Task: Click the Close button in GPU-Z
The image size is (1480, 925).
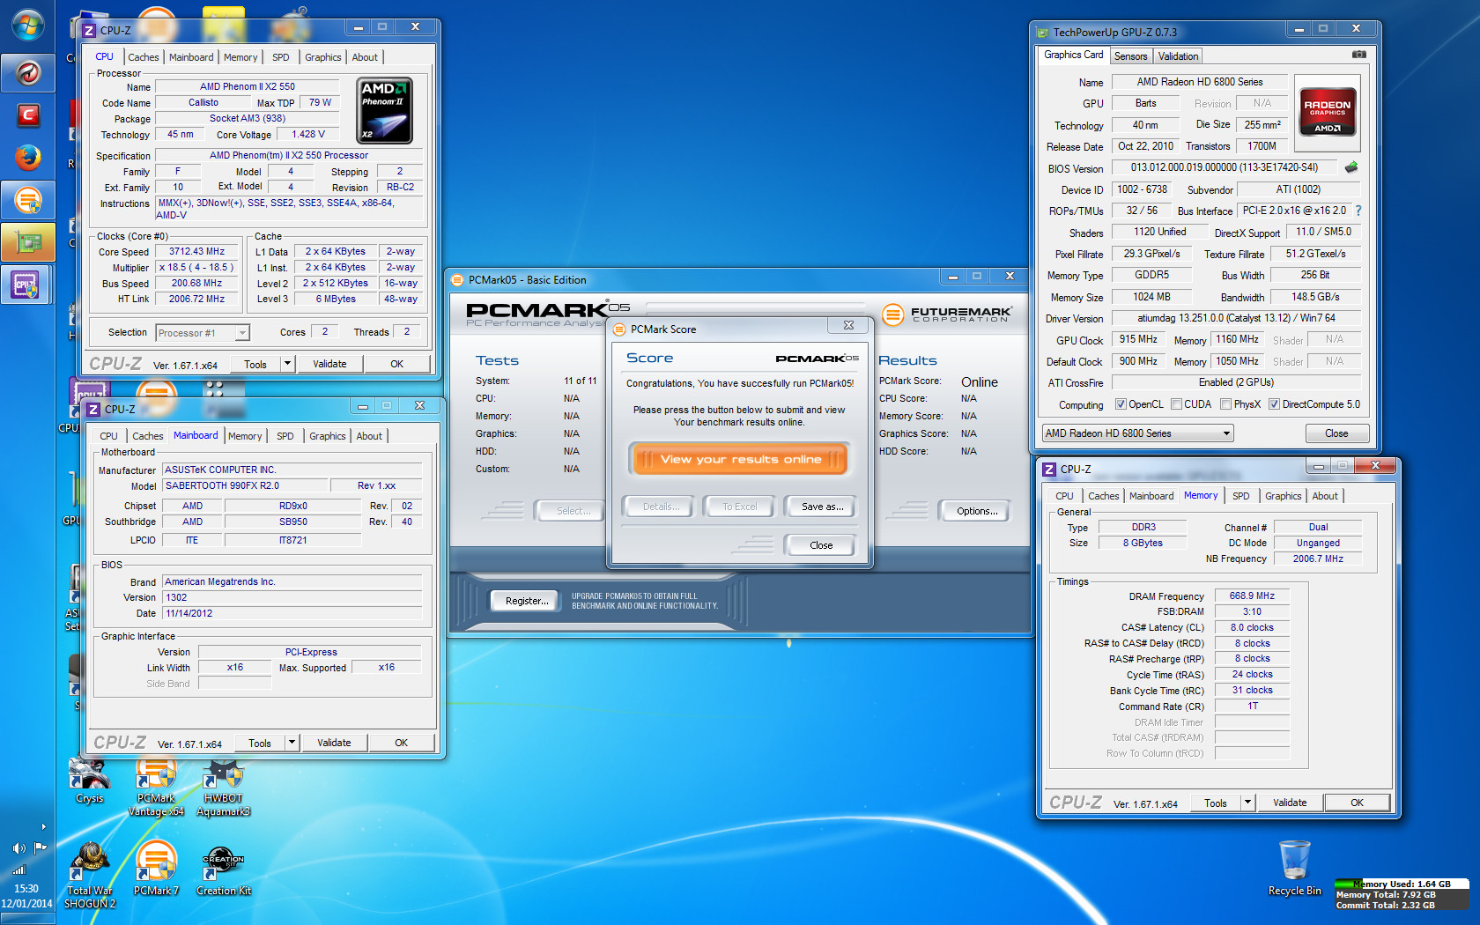Action: click(x=1336, y=433)
